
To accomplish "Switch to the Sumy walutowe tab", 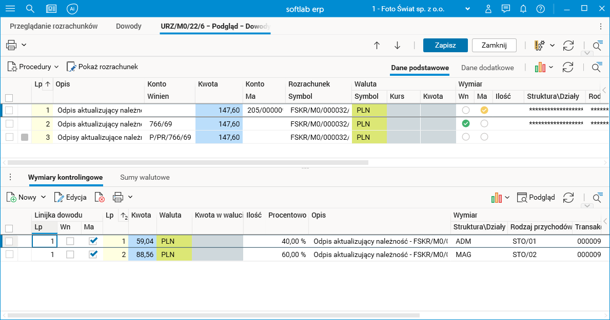I will pos(145,177).
